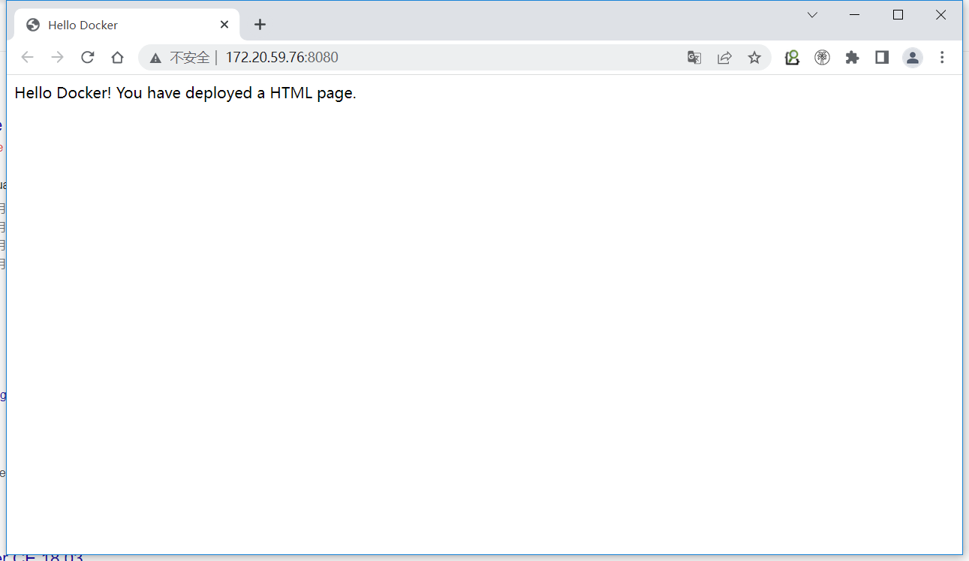
Task: Close the Hello Docker tab
Action: point(224,25)
